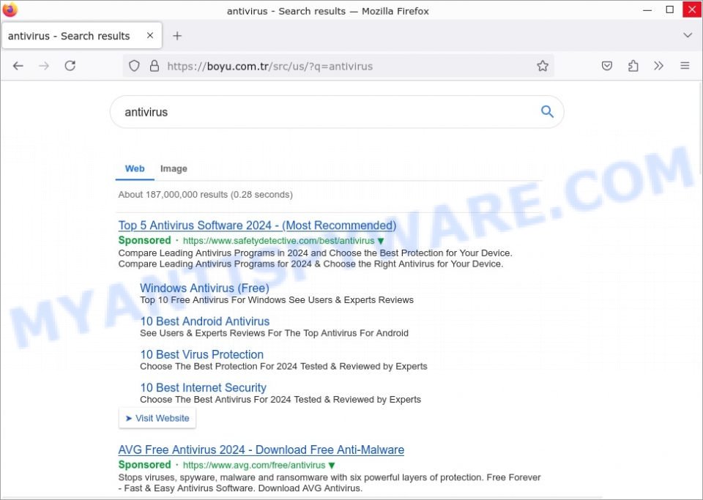Open the Extensions puzzle icon

pos(633,67)
